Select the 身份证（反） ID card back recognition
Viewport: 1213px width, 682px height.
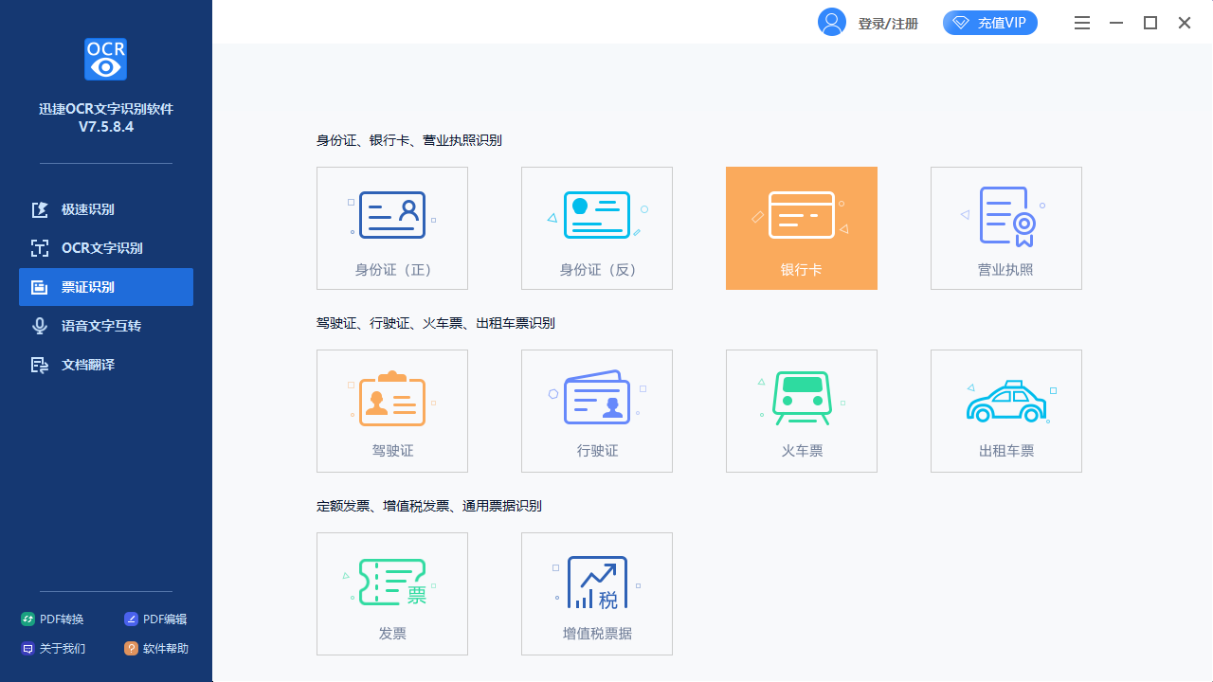[597, 227]
